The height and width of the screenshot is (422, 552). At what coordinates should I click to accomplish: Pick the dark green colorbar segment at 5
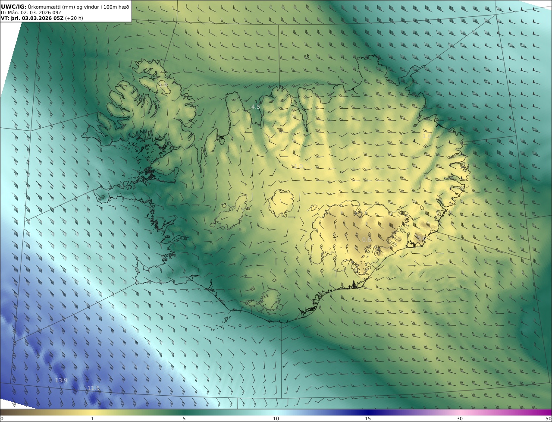[184, 412]
